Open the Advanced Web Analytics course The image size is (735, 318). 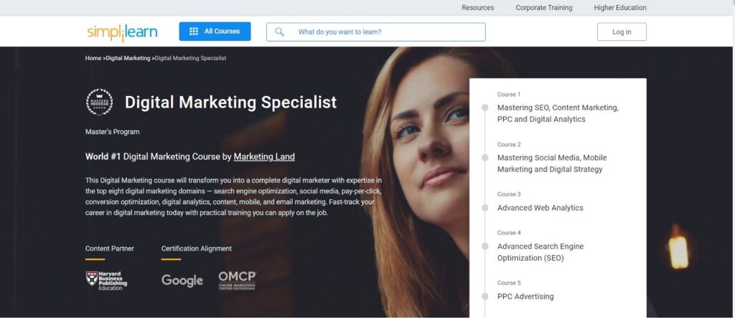pyautogui.click(x=540, y=208)
